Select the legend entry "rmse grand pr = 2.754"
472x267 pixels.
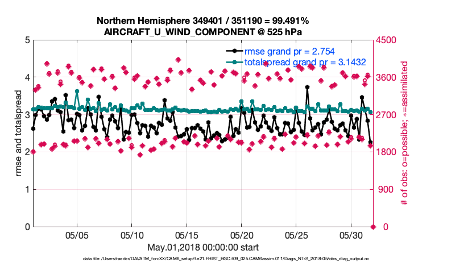click(289, 52)
